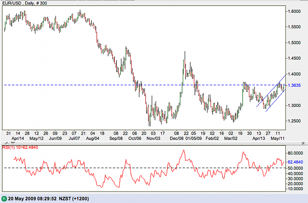Click the 1.2500 price axis label

[x=294, y=121]
